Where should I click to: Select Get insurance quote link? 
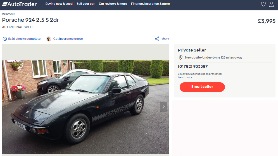68,39
